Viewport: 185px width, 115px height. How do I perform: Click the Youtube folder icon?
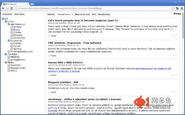click(6, 54)
